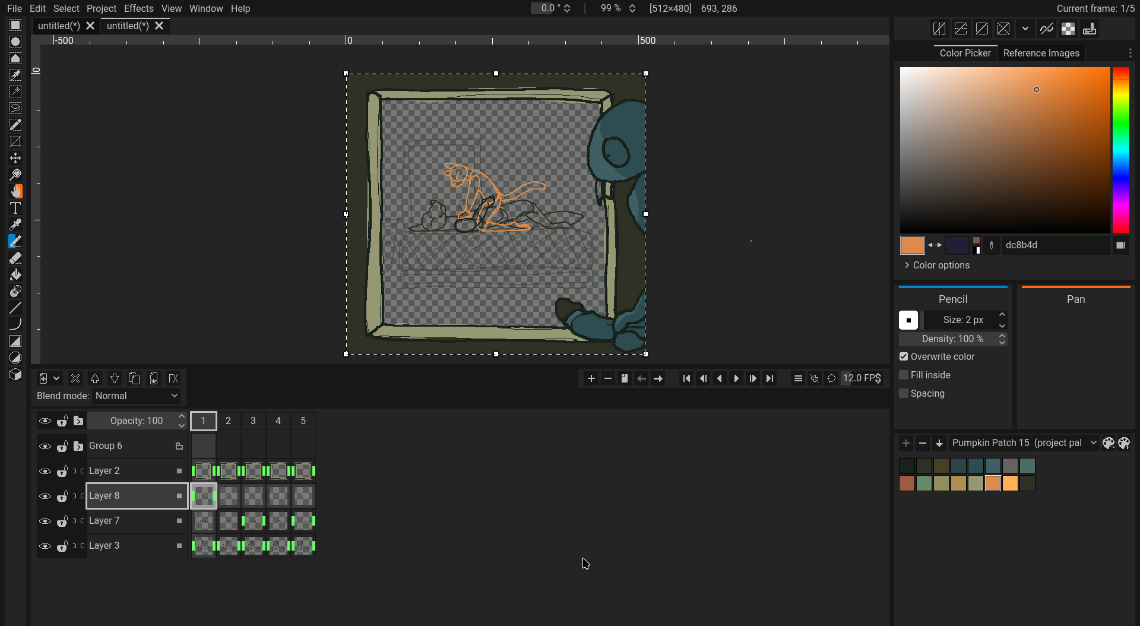
Task: Select the Rectangle shape tool
Action: pyautogui.click(x=15, y=341)
